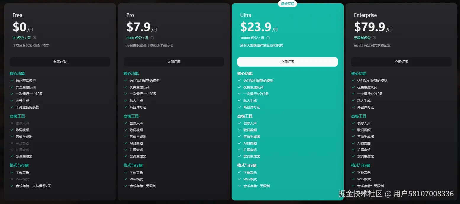Screen dimensions: 460x204
Task: Click the X icon next to AI封面图 in Free
Action: (12, 143)
